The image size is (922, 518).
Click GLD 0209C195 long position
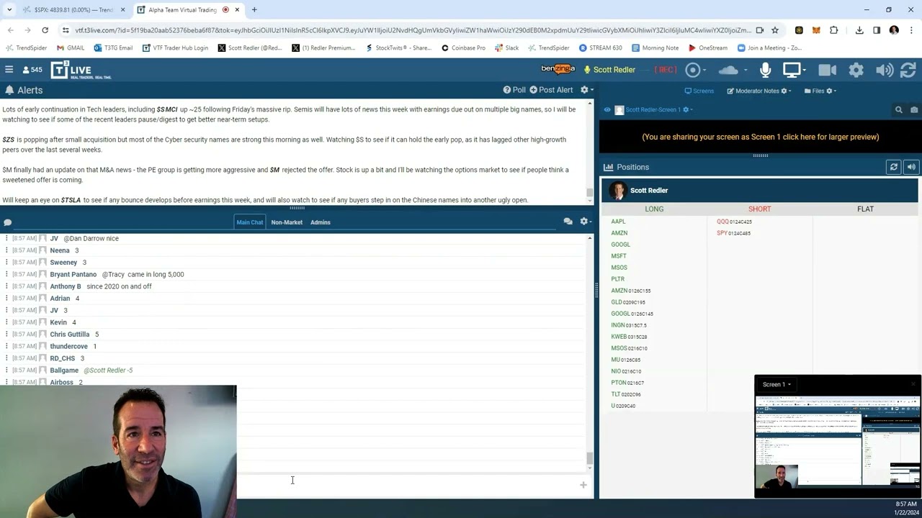pyautogui.click(x=628, y=302)
